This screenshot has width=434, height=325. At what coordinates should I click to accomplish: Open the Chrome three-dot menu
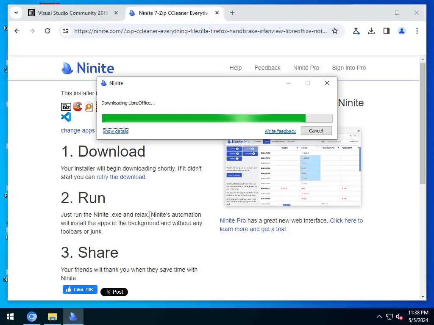417,31
